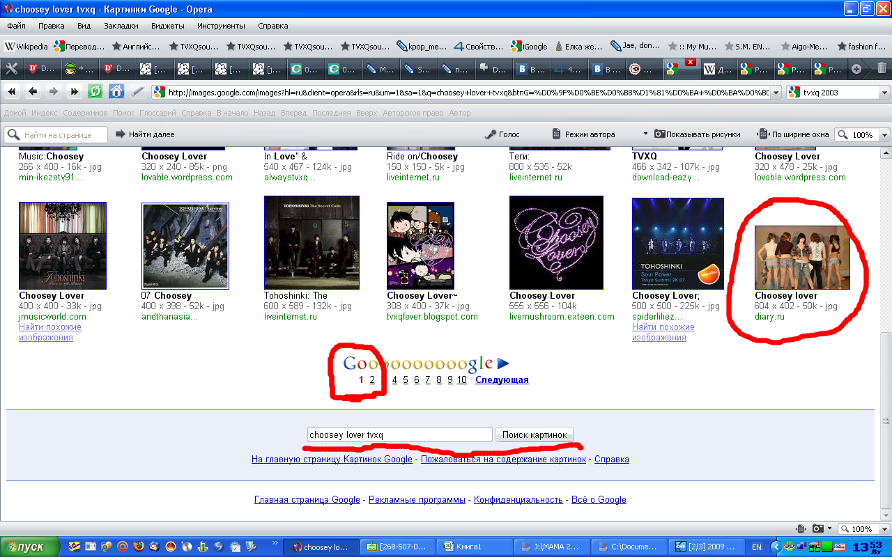Open the Инструменты menu
This screenshot has height=557, width=892.
tap(221, 26)
